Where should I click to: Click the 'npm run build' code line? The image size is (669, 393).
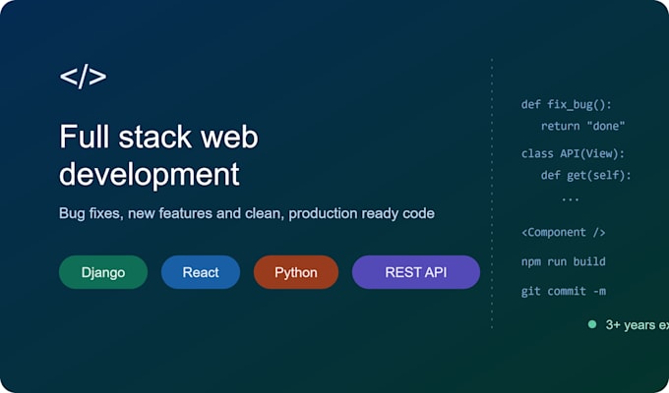pyautogui.click(x=563, y=261)
